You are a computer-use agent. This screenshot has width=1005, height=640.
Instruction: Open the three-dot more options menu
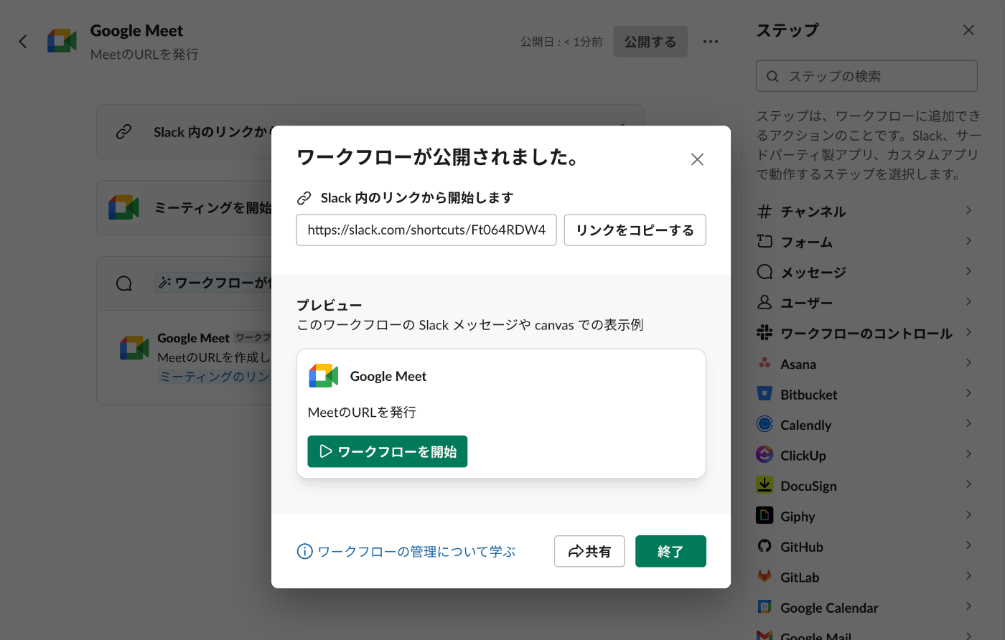coord(711,42)
